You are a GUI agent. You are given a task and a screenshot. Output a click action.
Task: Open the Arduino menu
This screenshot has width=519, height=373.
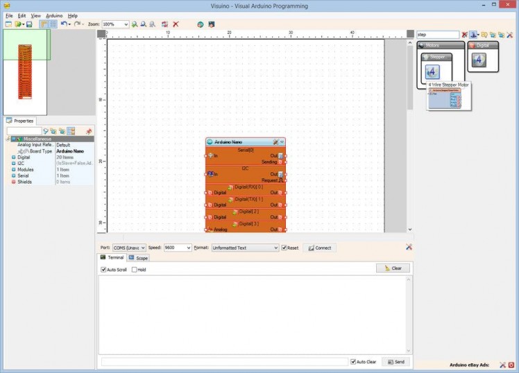click(54, 15)
